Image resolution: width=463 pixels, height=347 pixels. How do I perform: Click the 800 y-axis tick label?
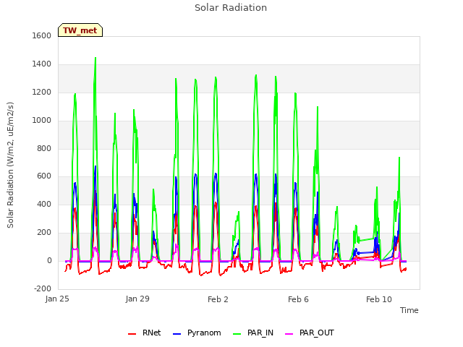(x=44, y=148)
